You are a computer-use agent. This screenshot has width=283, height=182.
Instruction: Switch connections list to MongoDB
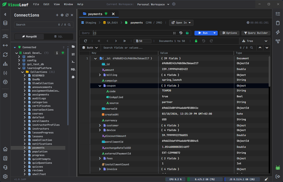[x=29, y=37]
